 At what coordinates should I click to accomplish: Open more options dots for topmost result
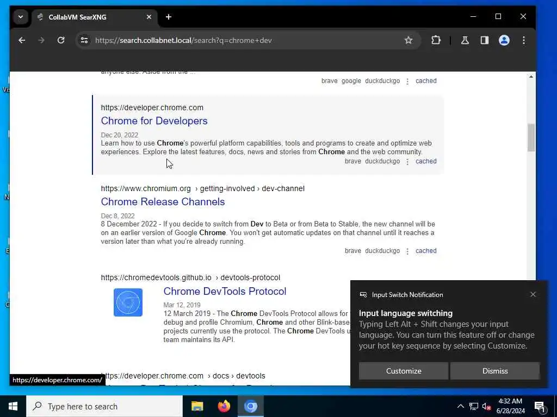[407, 81]
